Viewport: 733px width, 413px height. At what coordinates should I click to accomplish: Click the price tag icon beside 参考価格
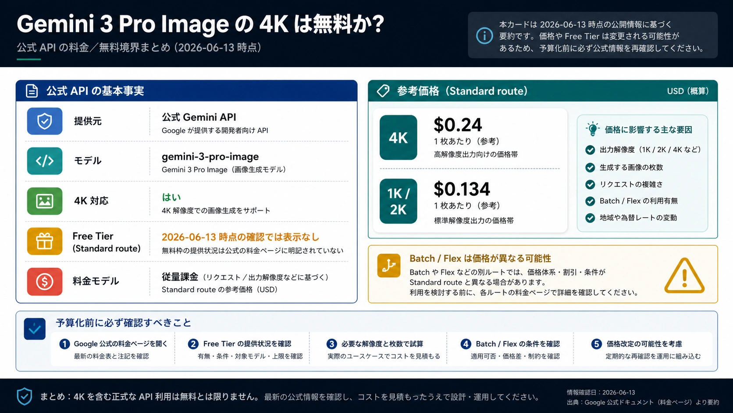click(x=383, y=91)
